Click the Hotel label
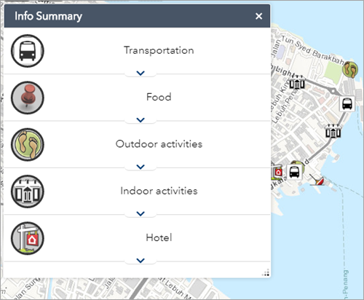Image resolution: width=364 pixels, height=300 pixels. (159, 237)
